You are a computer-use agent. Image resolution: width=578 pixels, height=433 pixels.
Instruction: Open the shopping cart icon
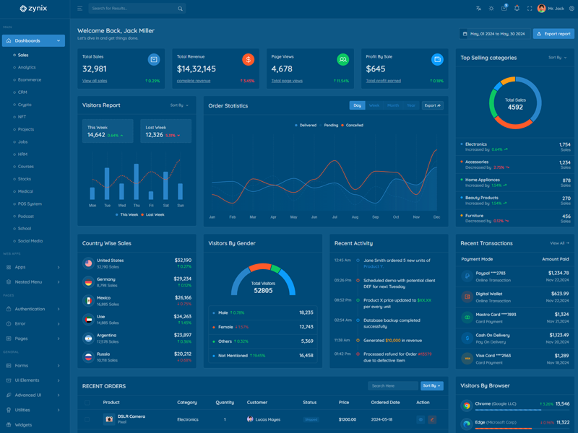coord(504,9)
